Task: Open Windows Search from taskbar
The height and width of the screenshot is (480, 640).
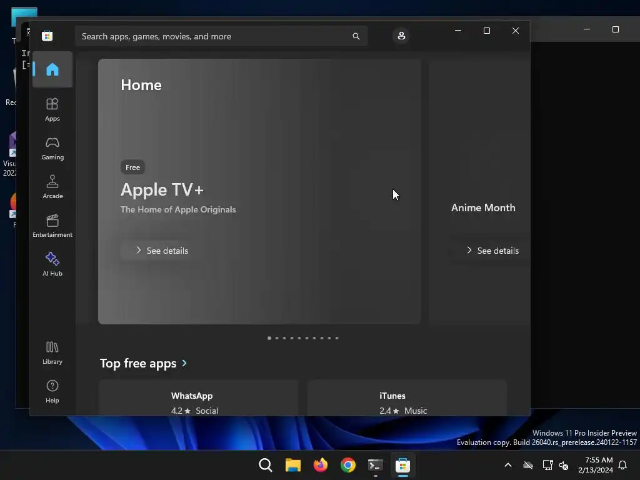Action: pyautogui.click(x=265, y=465)
